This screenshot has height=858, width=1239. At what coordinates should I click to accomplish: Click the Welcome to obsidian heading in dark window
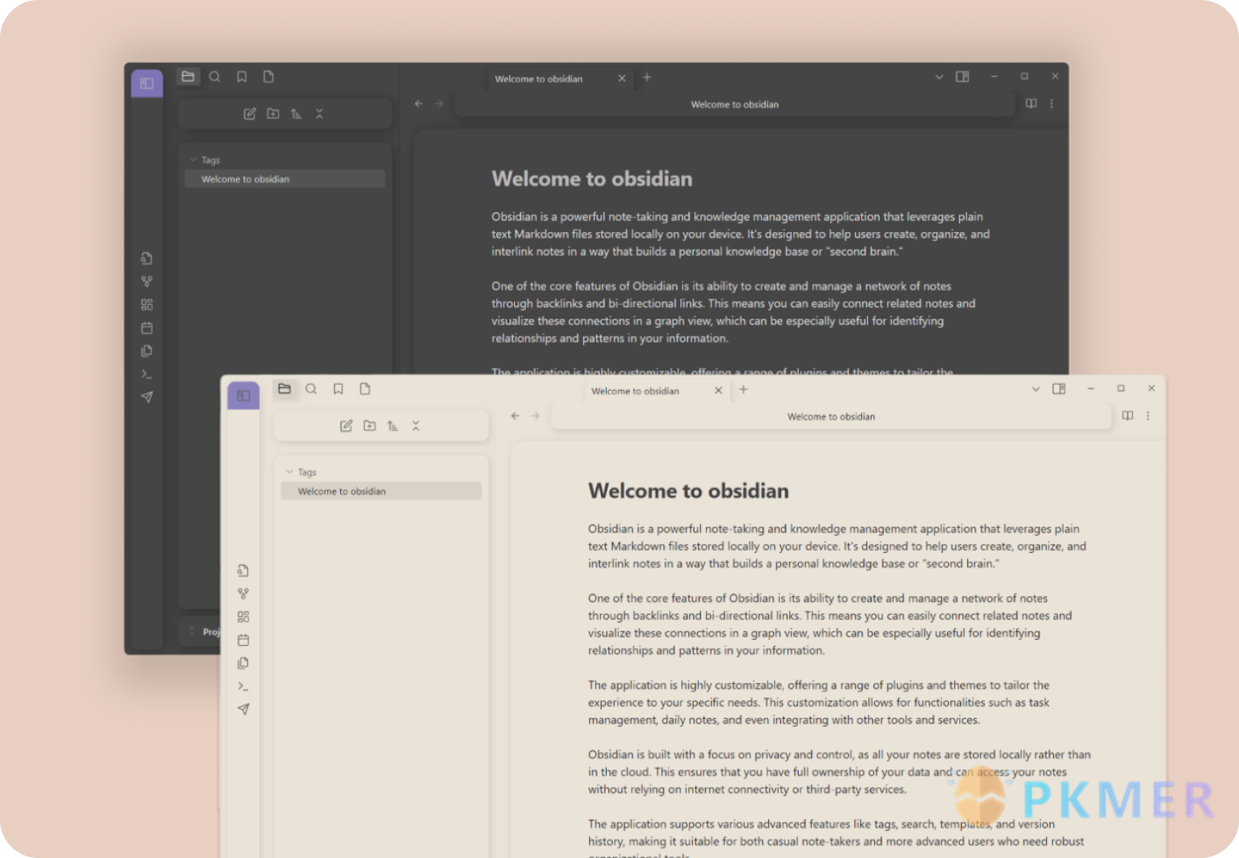(x=591, y=179)
